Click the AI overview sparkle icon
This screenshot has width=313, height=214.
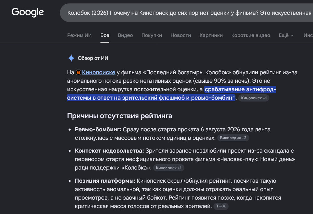pyautogui.click(x=71, y=58)
